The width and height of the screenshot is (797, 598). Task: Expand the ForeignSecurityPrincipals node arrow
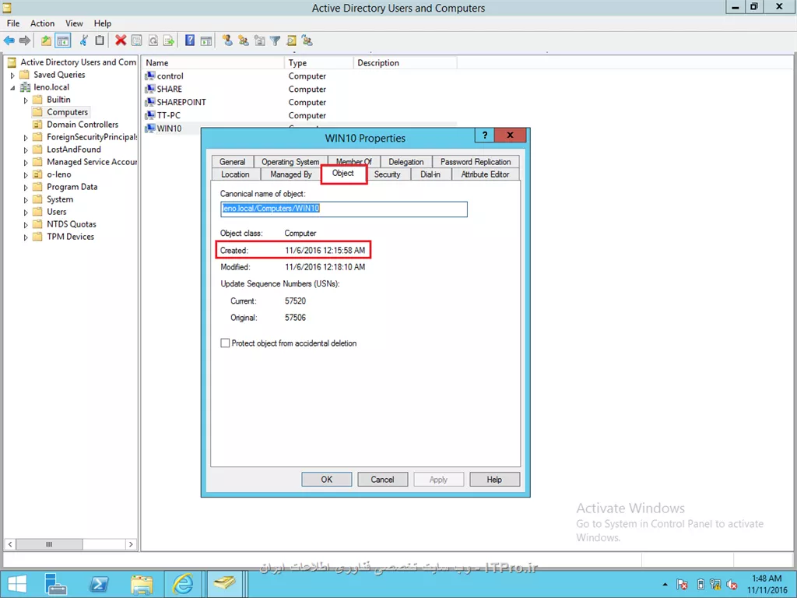click(x=26, y=137)
